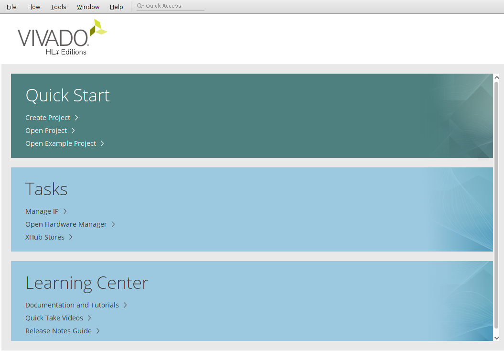The height and width of the screenshot is (351, 504).
Task: Open the File menu
Action: tap(11, 7)
